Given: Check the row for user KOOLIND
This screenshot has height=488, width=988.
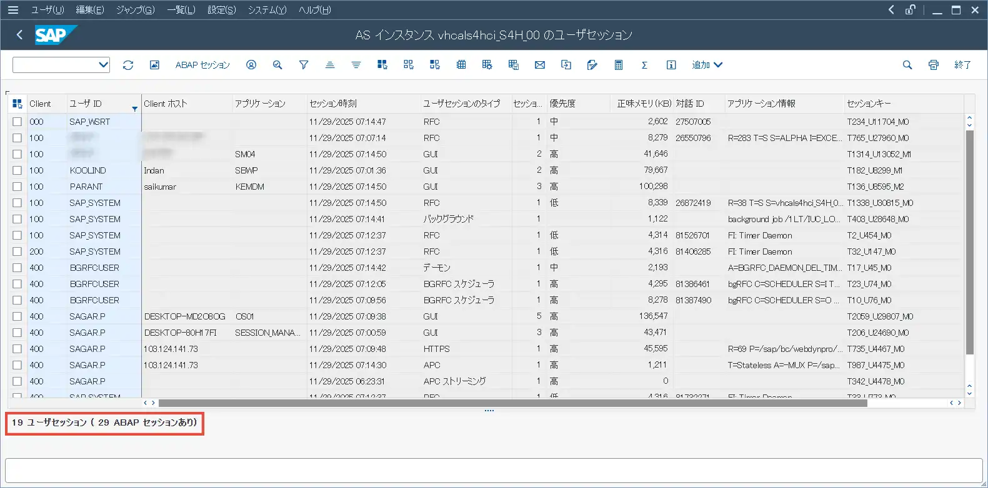Looking at the screenshot, I should (17, 170).
